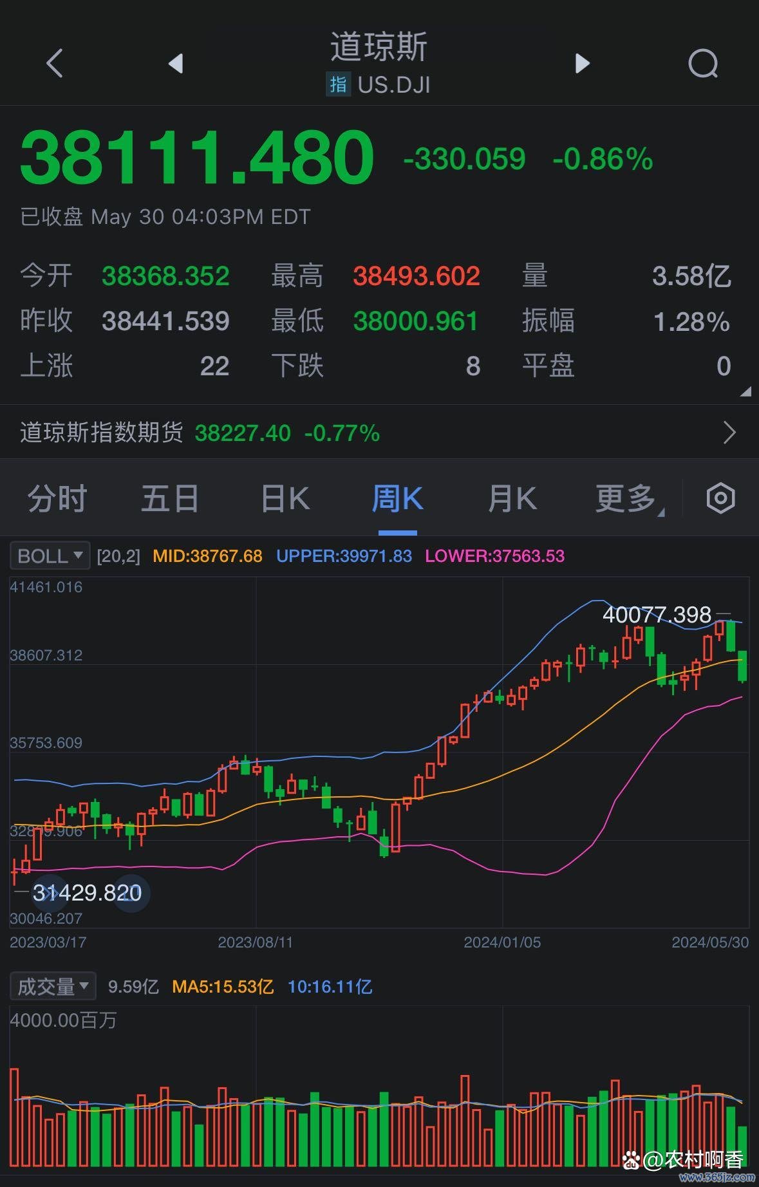
Task: Open the BOLL indicator dropdown
Action: (x=50, y=556)
